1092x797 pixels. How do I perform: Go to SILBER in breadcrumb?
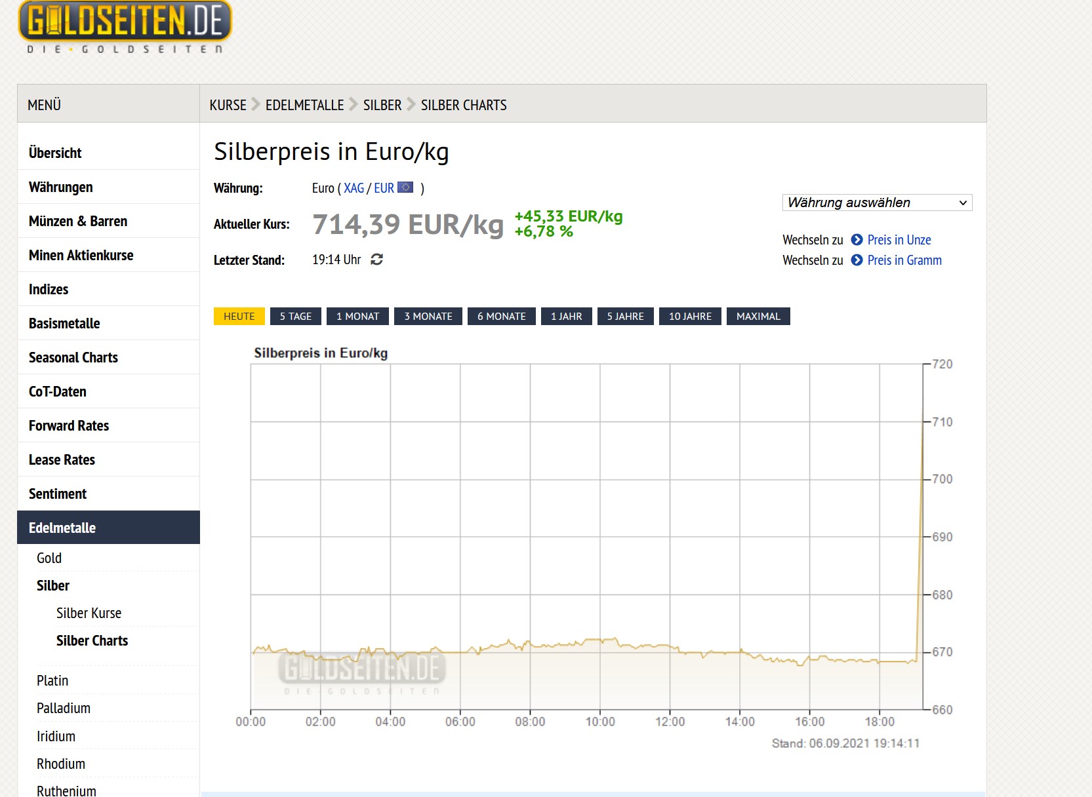pyautogui.click(x=382, y=105)
